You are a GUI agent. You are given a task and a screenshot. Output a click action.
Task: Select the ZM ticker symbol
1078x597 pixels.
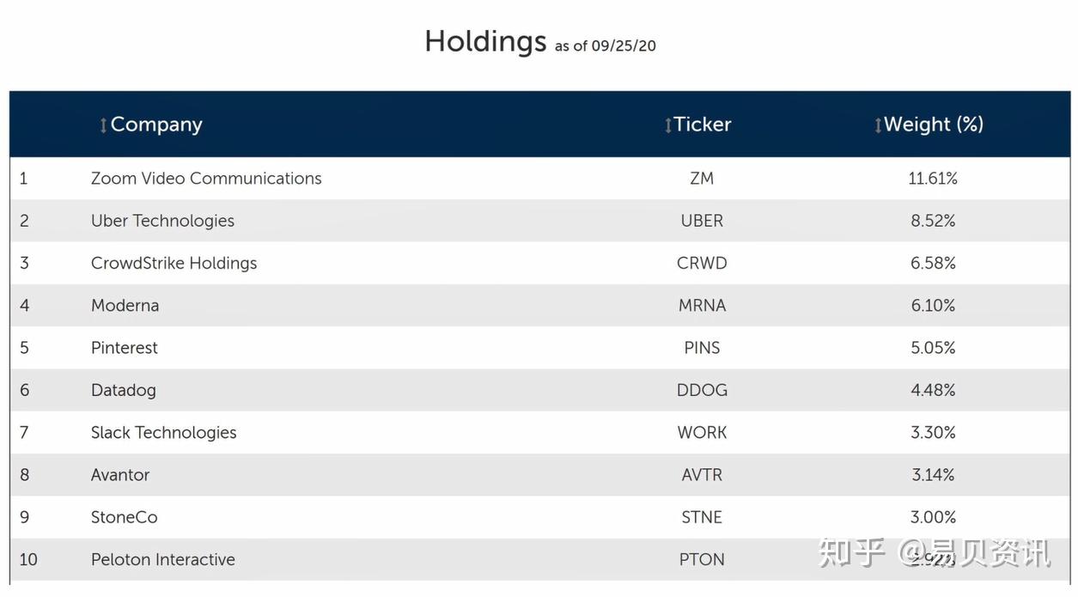pos(702,178)
